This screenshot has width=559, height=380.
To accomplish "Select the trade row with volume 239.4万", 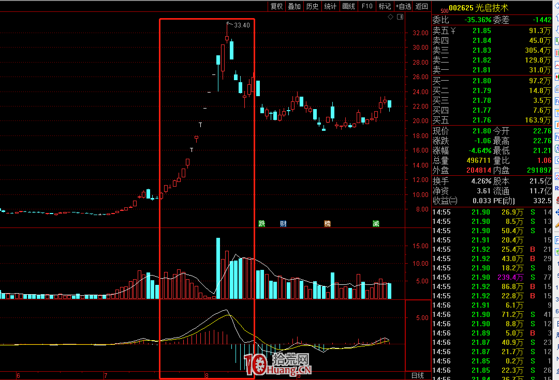I will [492, 277].
